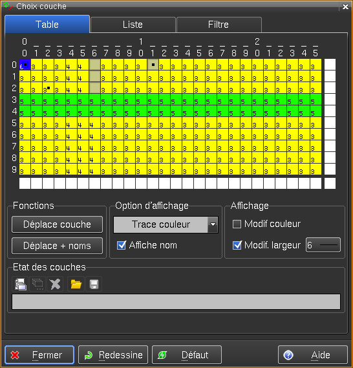The image size is (353, 368).
Task: Click the Déplace couche button
Action: [57, 224]
